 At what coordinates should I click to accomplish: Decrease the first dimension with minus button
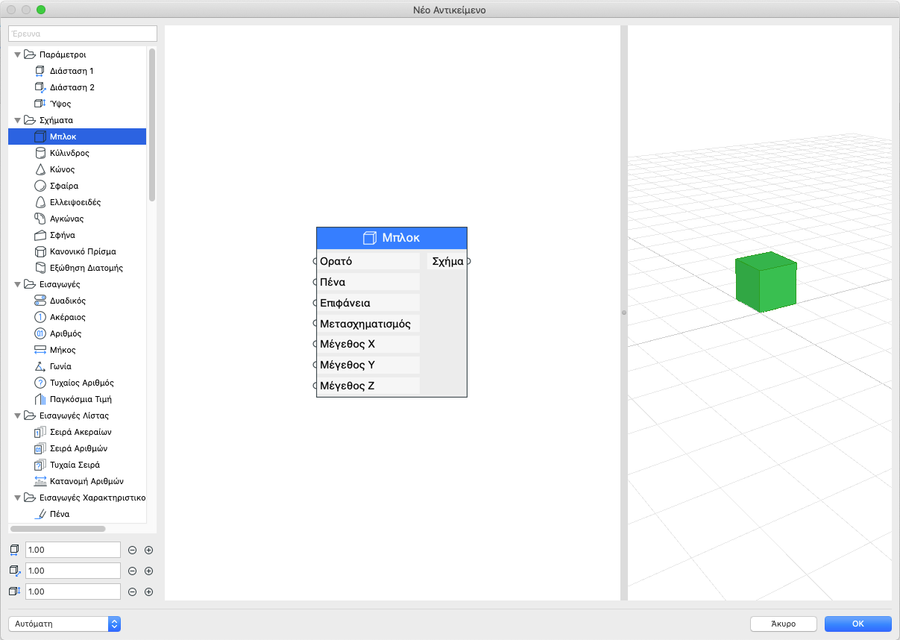coord(132,550)
